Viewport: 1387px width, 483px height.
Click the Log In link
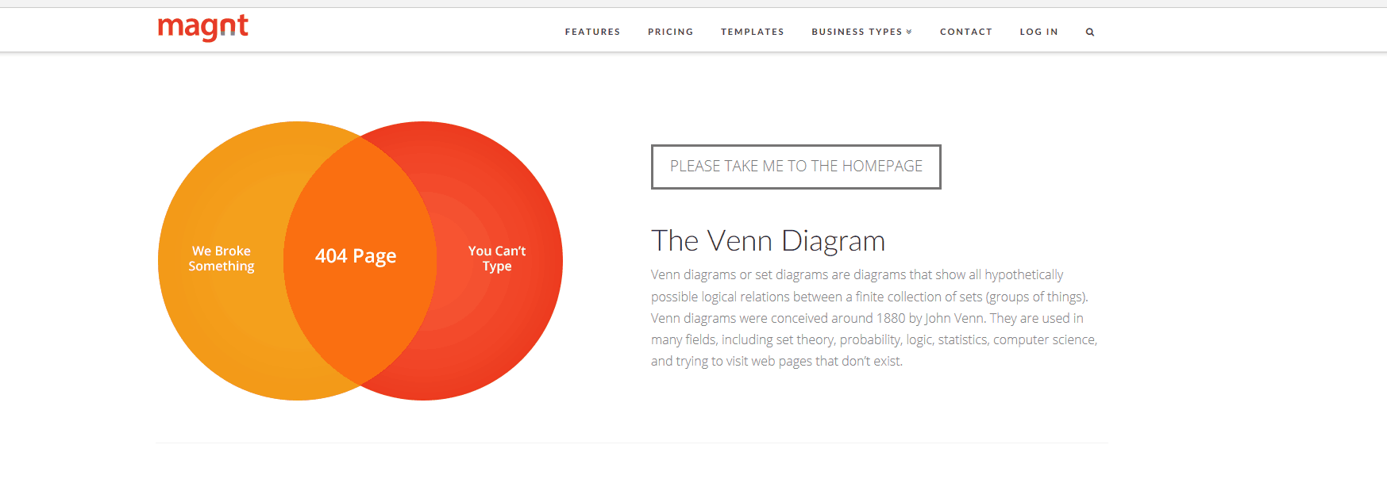tap(1038, 32)
